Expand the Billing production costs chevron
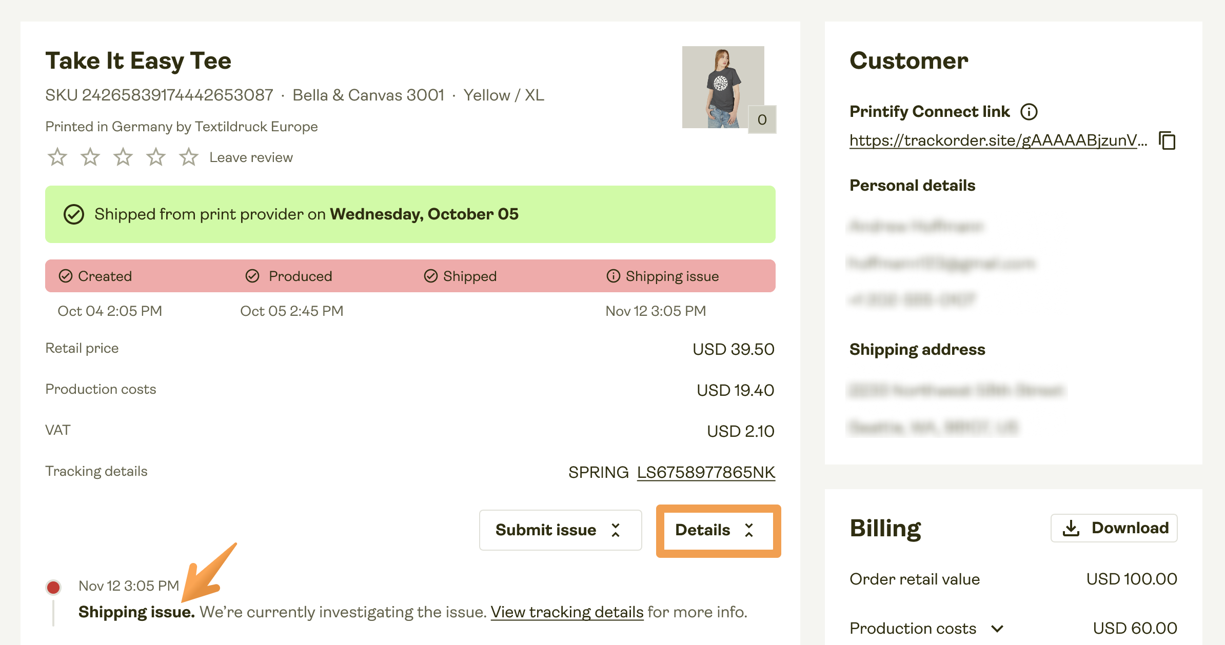The width and height of the screenshot is (1225, 645). click(x=997, y=629)
